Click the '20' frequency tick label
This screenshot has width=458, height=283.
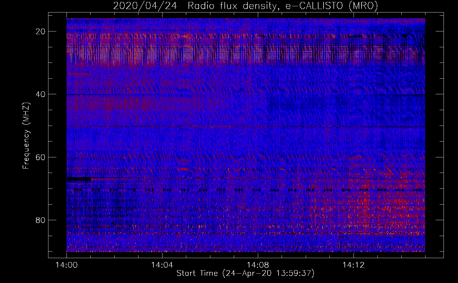41,31
